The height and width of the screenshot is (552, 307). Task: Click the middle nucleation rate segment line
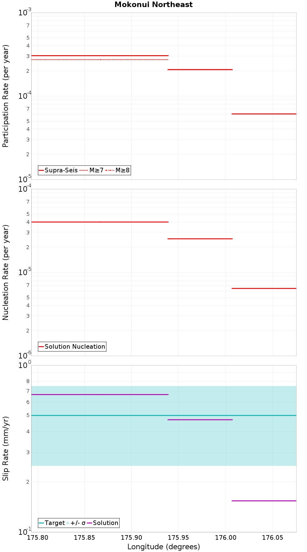pos(200,239)
